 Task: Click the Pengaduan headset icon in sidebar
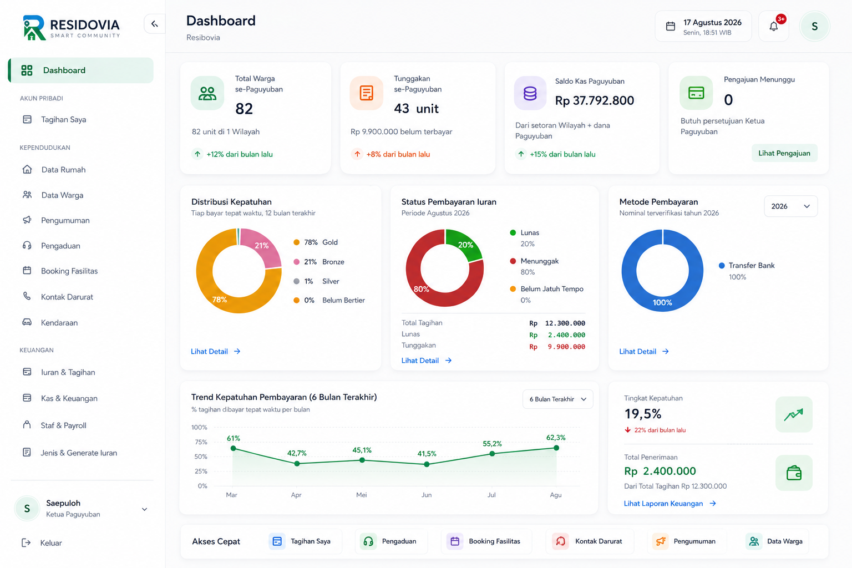27,245
